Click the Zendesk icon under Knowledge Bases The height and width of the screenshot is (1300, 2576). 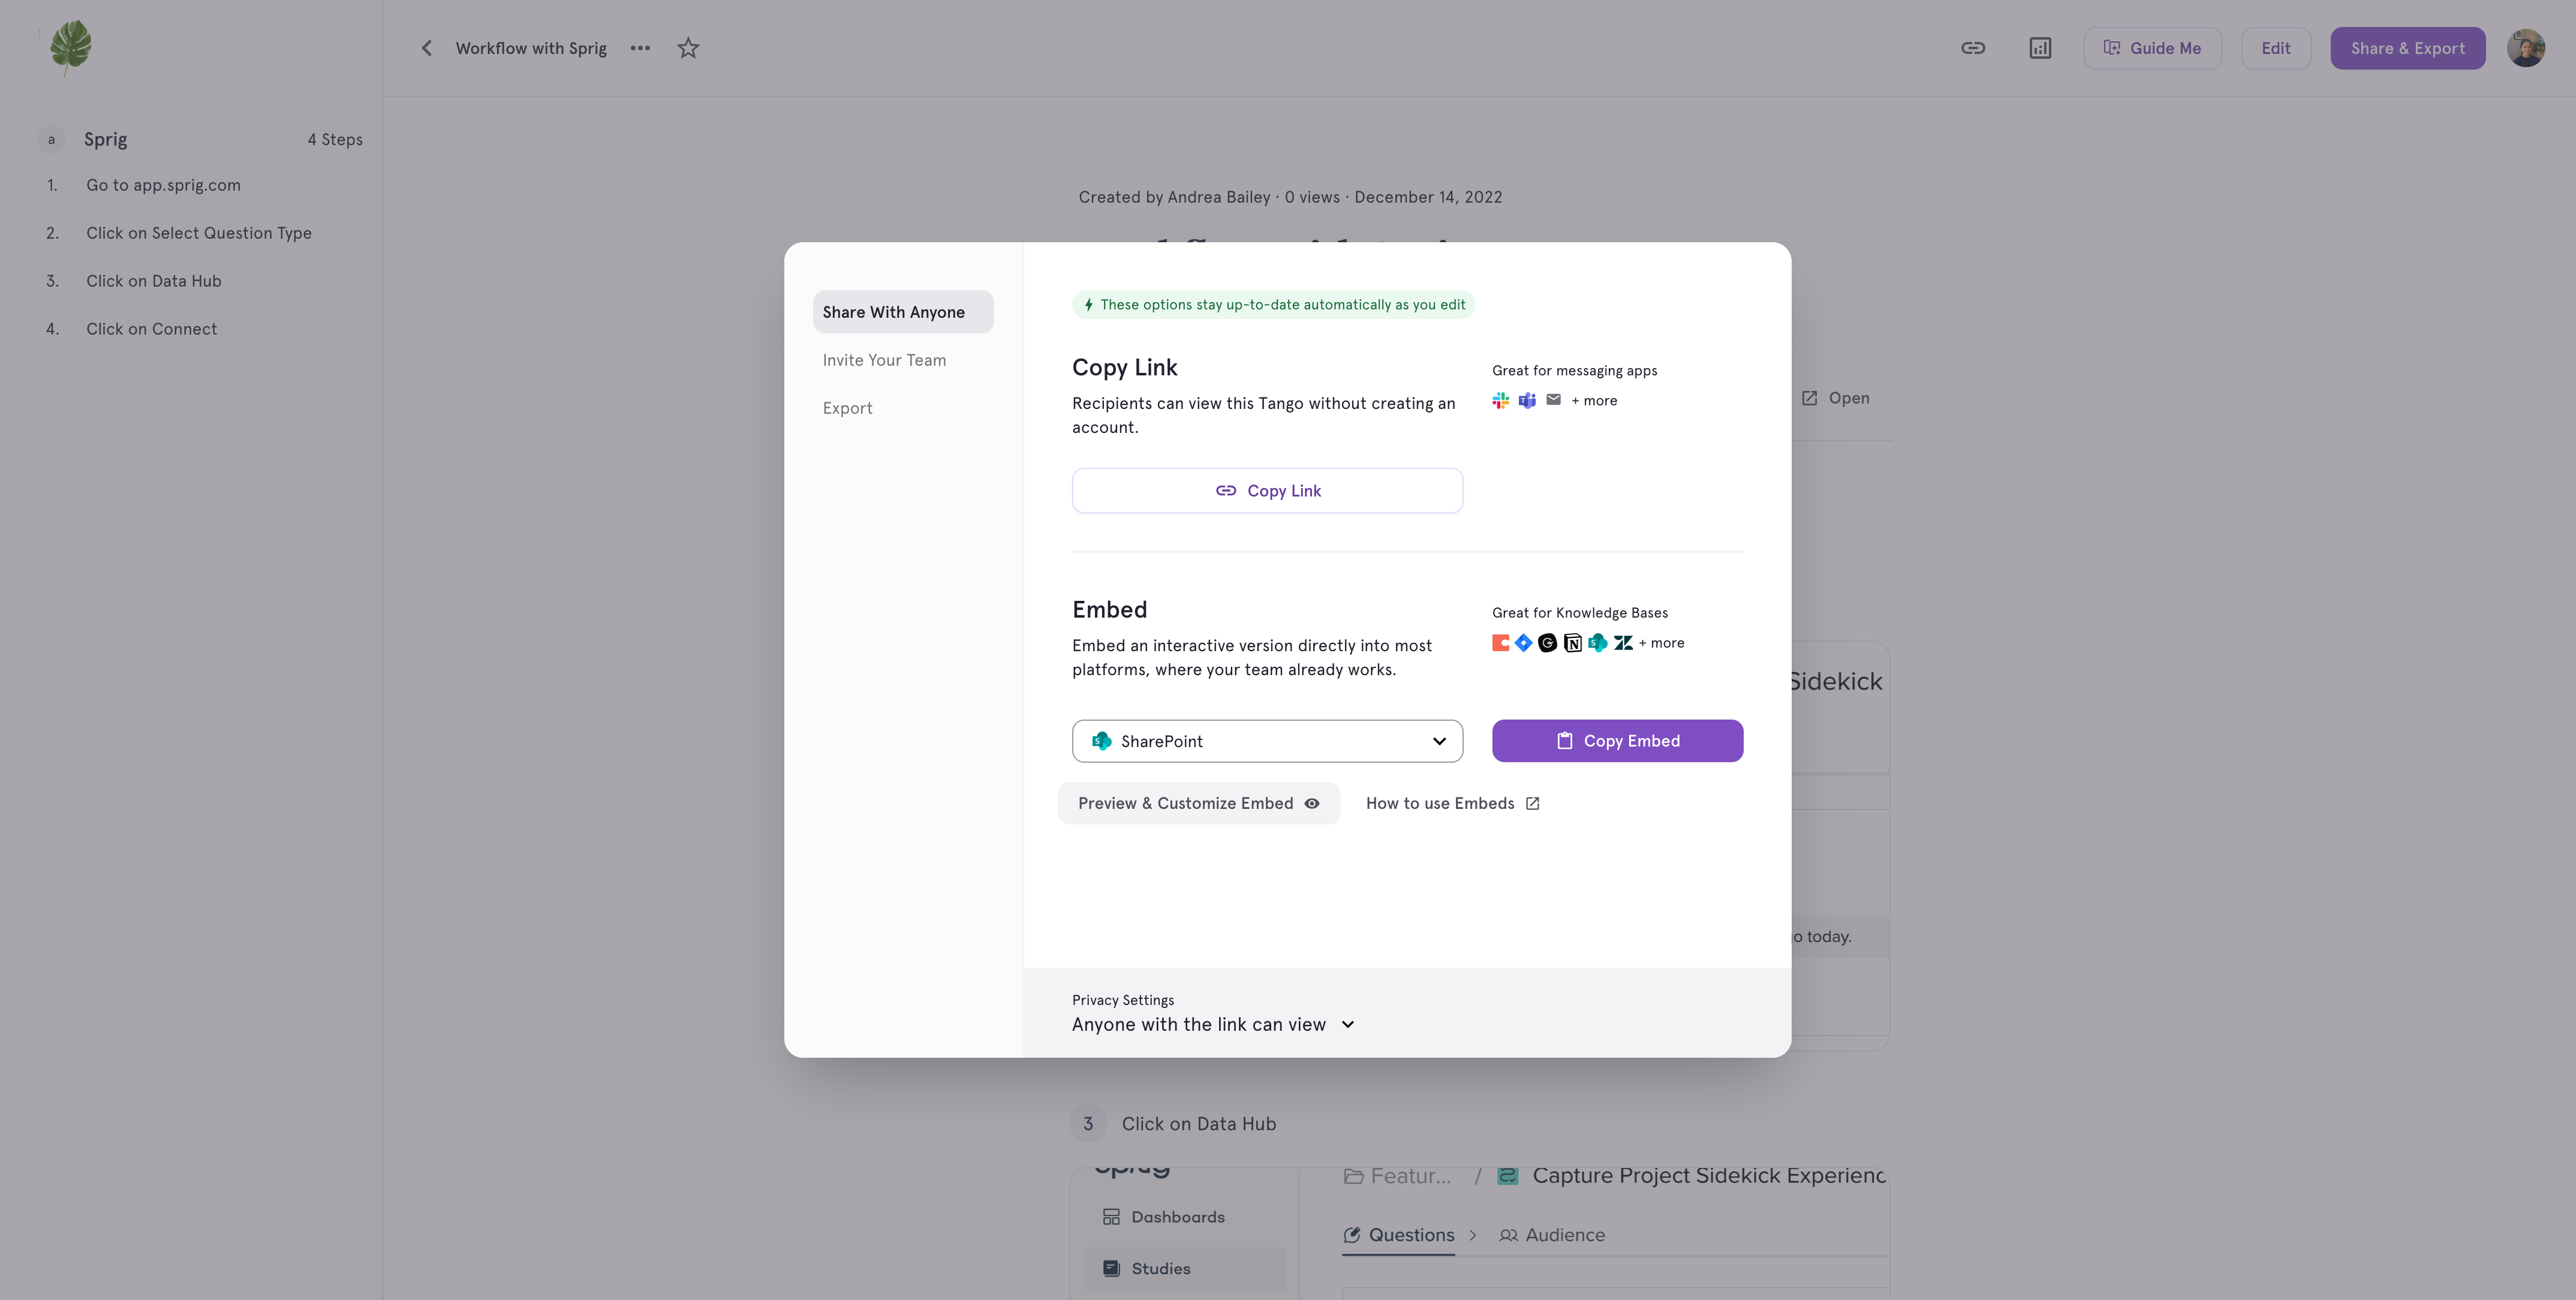pos(1623,643)
